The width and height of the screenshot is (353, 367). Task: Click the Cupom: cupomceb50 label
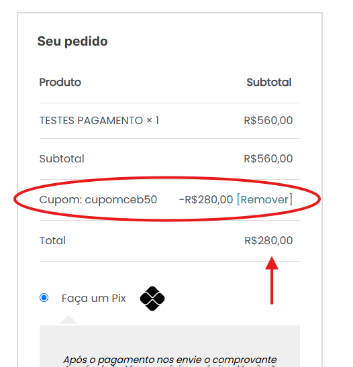coord(98,200)
